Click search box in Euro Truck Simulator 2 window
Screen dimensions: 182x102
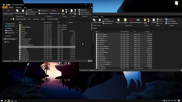click(82, 19)
